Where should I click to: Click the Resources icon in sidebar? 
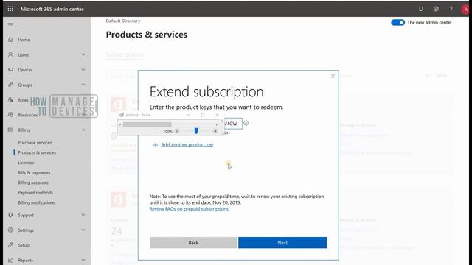[10, 115]
